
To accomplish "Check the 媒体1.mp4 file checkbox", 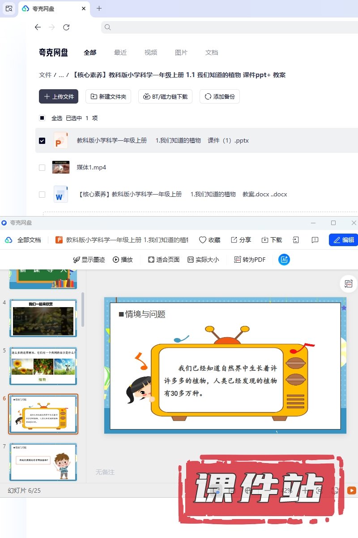I will pos(42,168).
